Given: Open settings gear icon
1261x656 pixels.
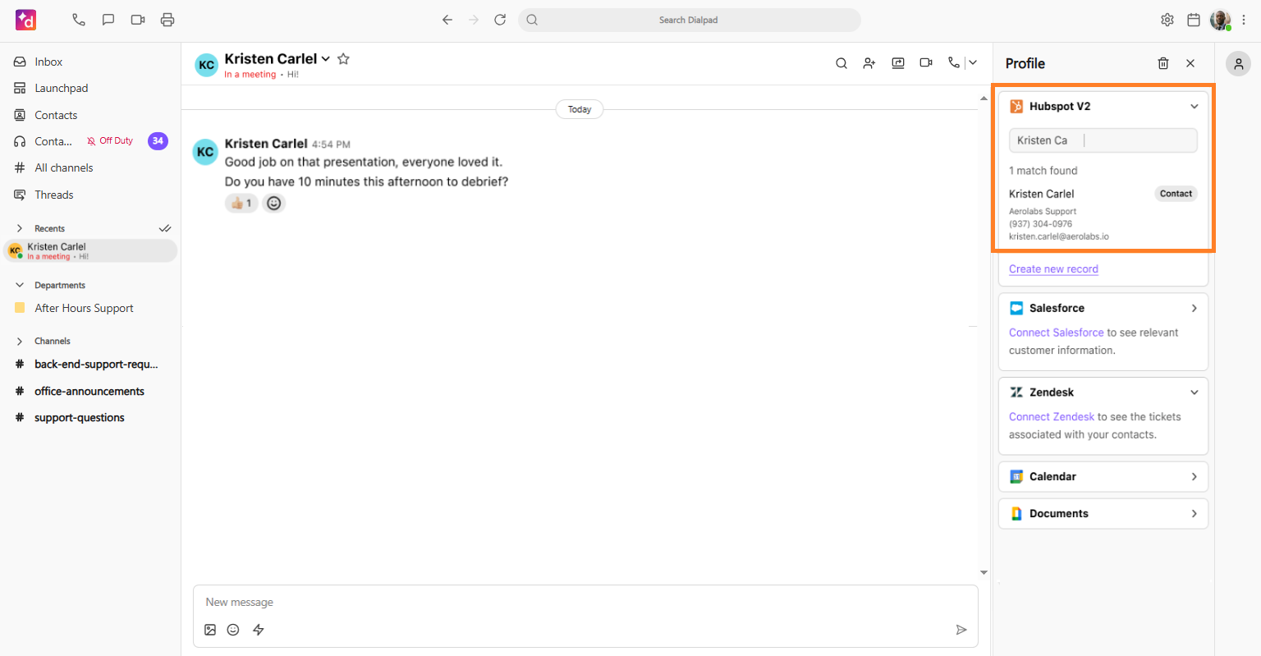Looking at the screenshot, I should 1167,20.
